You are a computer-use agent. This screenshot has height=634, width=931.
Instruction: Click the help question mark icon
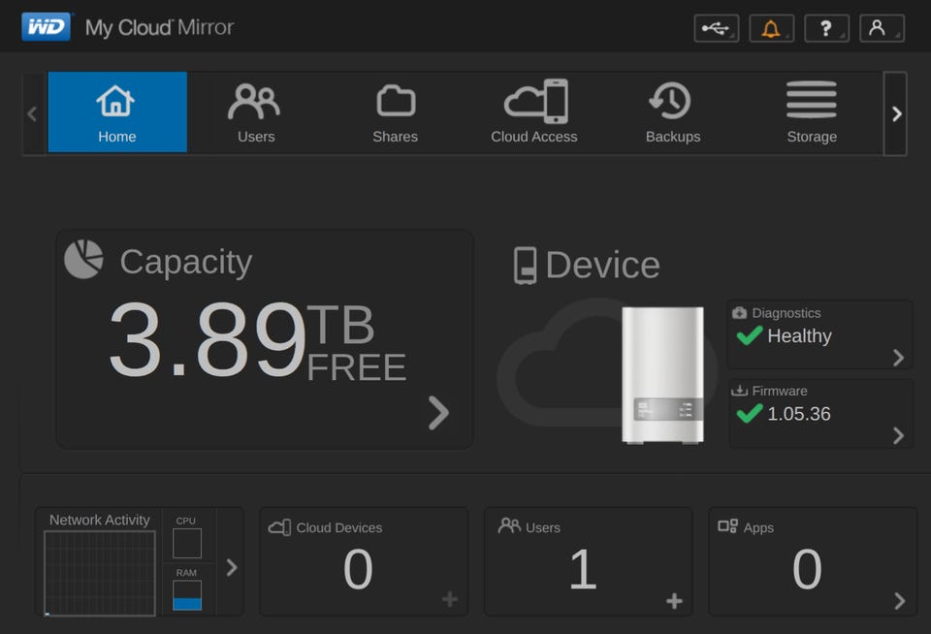(826, 29)
